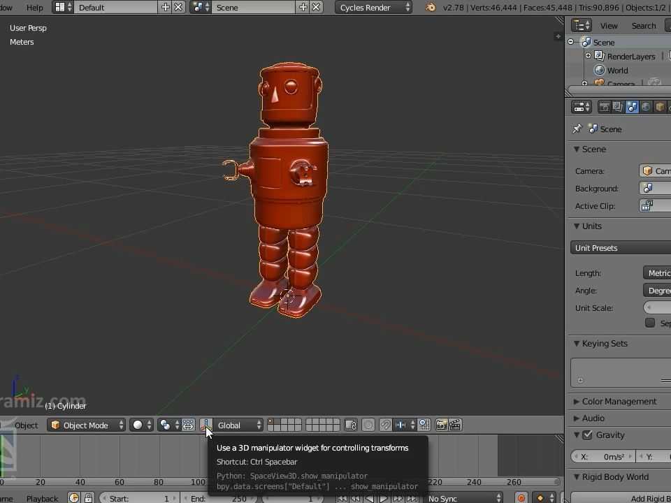Add a new screen layout with plus
The width and height of the screenshot is (671, 503).
(x=165, y=7)
